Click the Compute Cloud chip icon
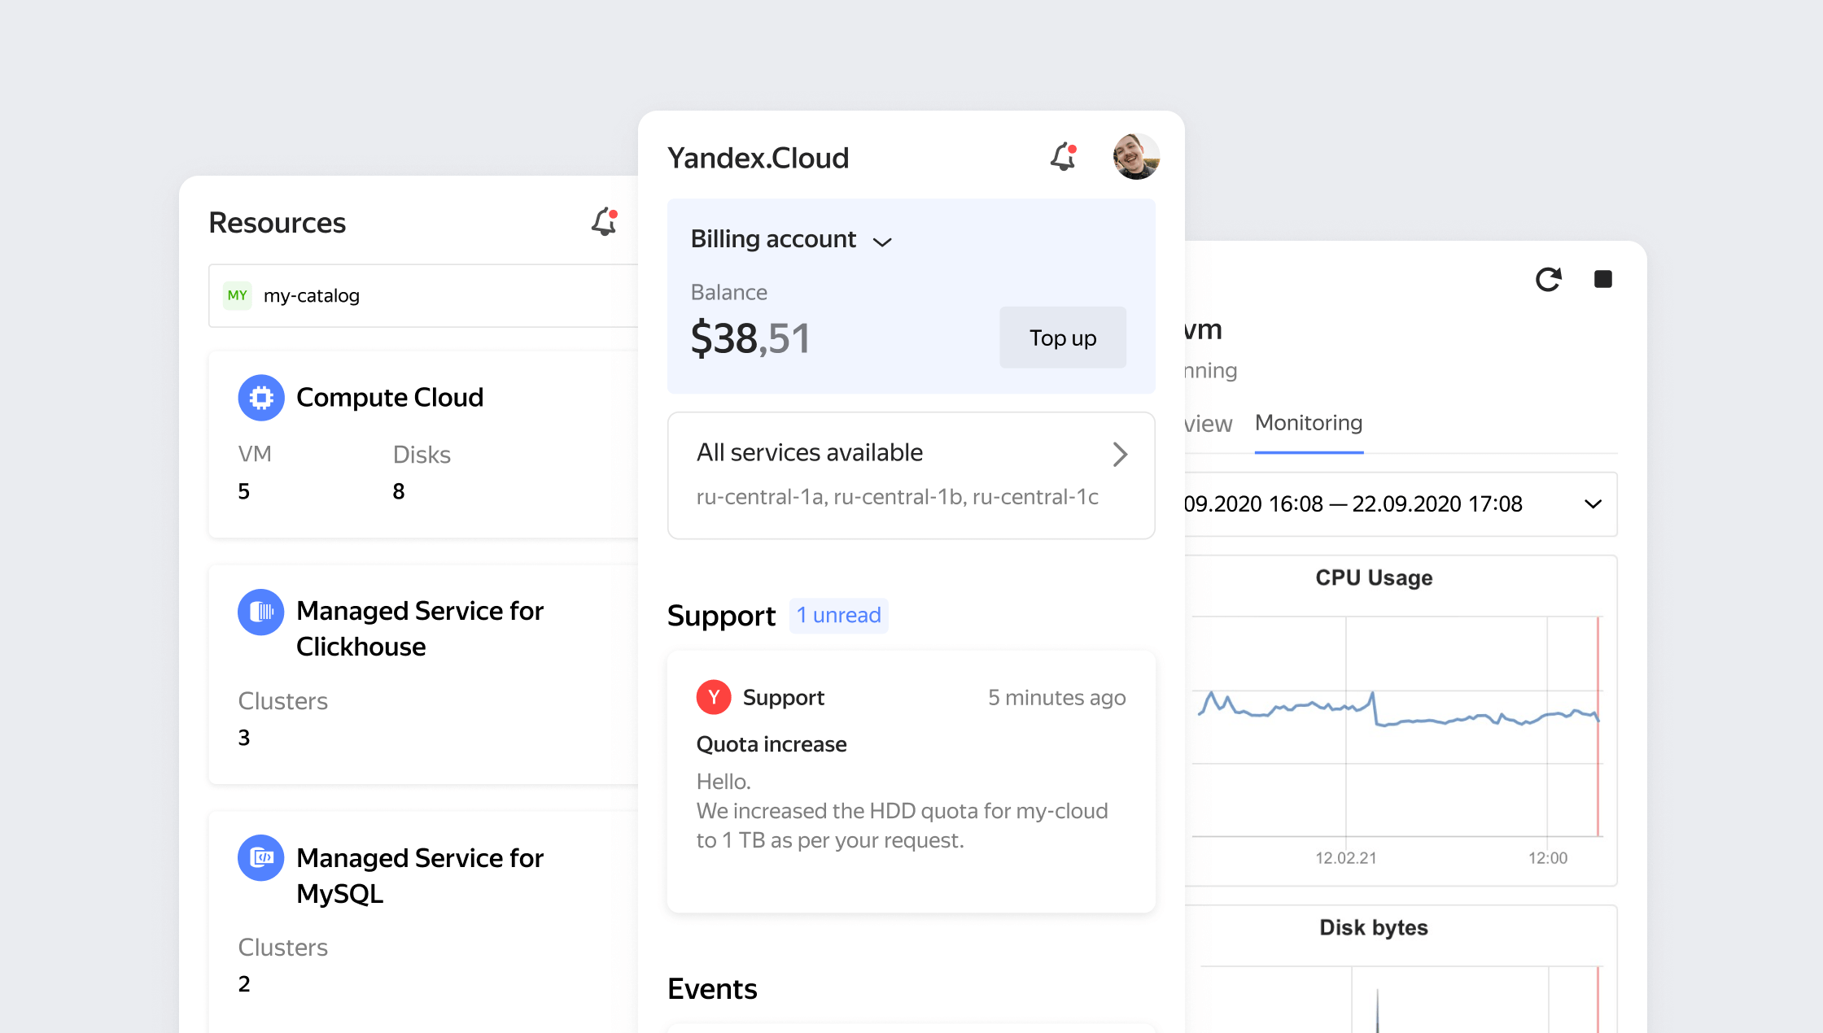The height and width of the screenshot is (1033, 1823). coord(261,398)
